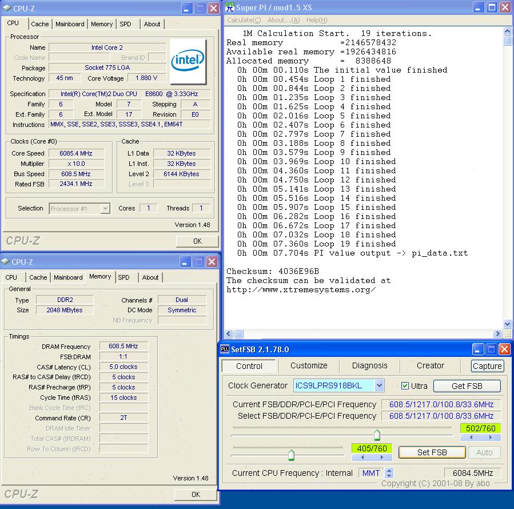Image resolution: width=514 pixels, height=509 pixels.
Task: Close the SetFSB window
Action: point(504,349)
